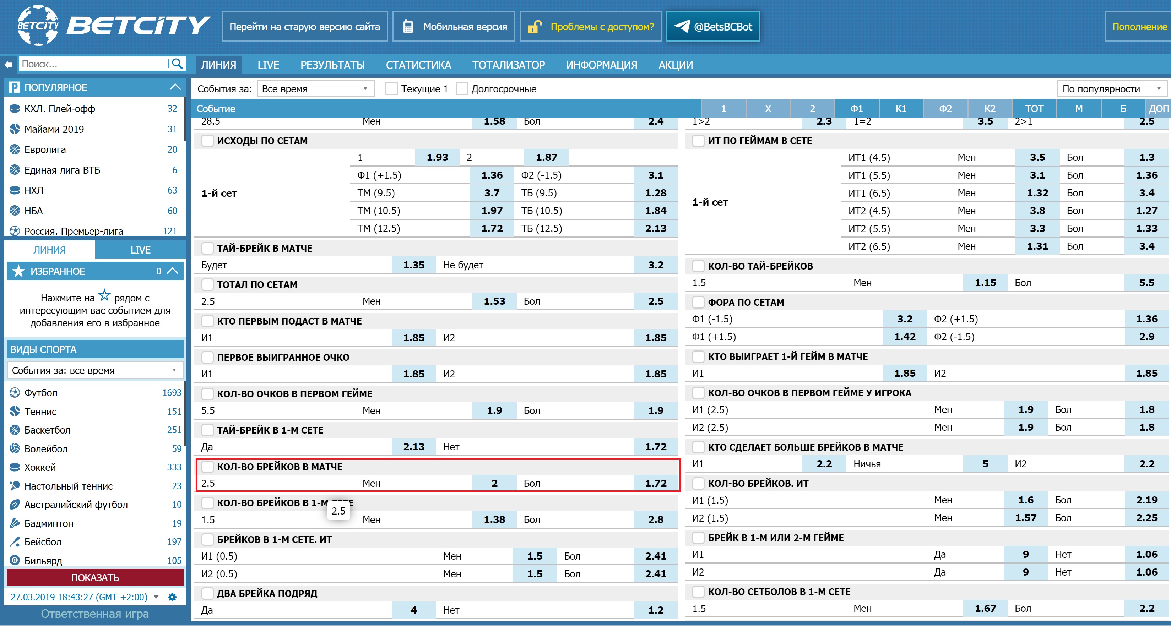Switch to the Результаты tab
The height and width of the screenshot is (626, 1171).
click(x=332, y=65)
